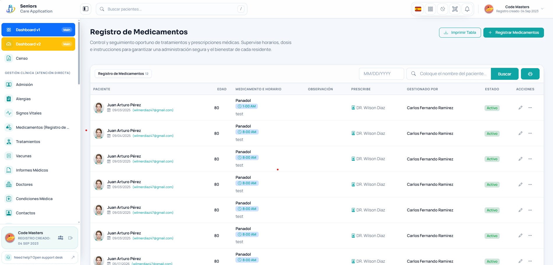Screen dimensions: 553x265
Task: Open Tratamientos section
Action: [38, 142]
